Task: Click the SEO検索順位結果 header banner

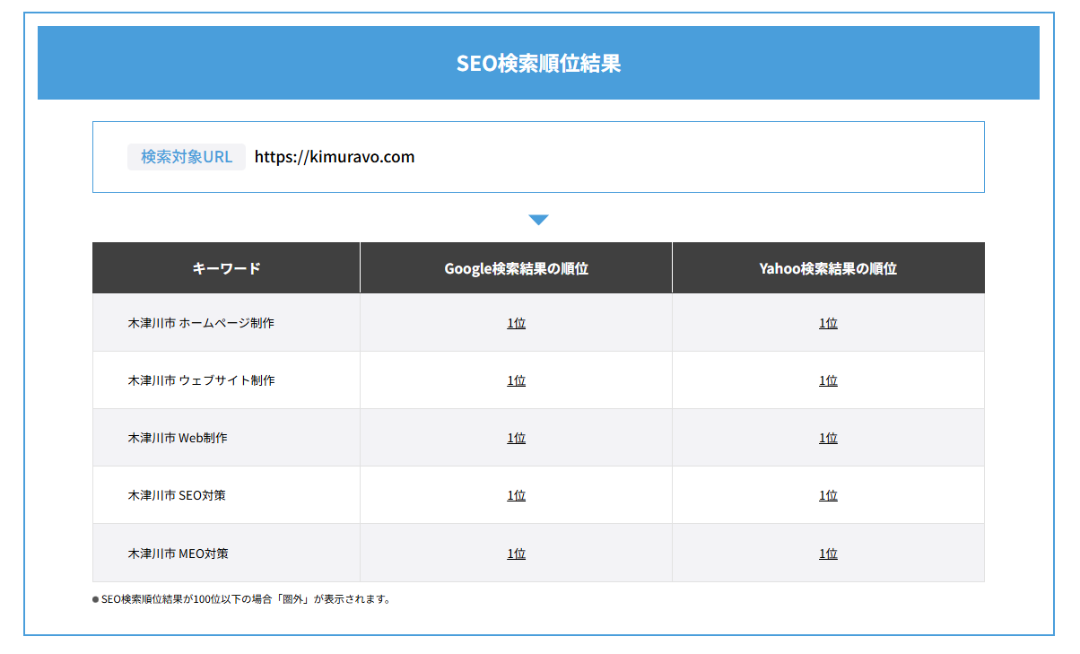Action: point(538,62)
